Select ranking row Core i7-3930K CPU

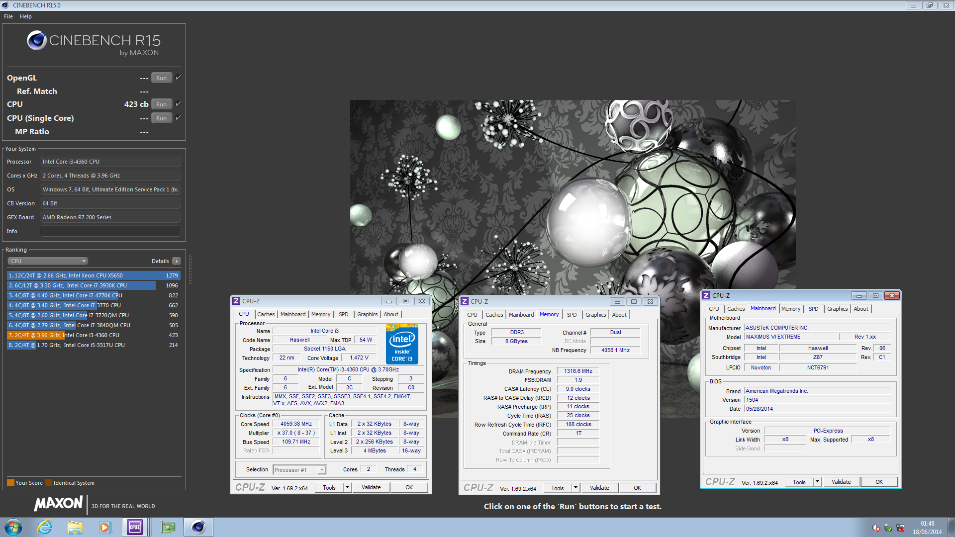coord(94,285)
